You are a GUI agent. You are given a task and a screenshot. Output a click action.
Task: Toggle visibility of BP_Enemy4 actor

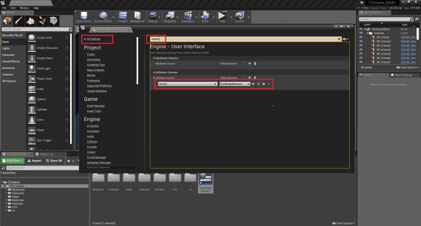pos(362,49)
